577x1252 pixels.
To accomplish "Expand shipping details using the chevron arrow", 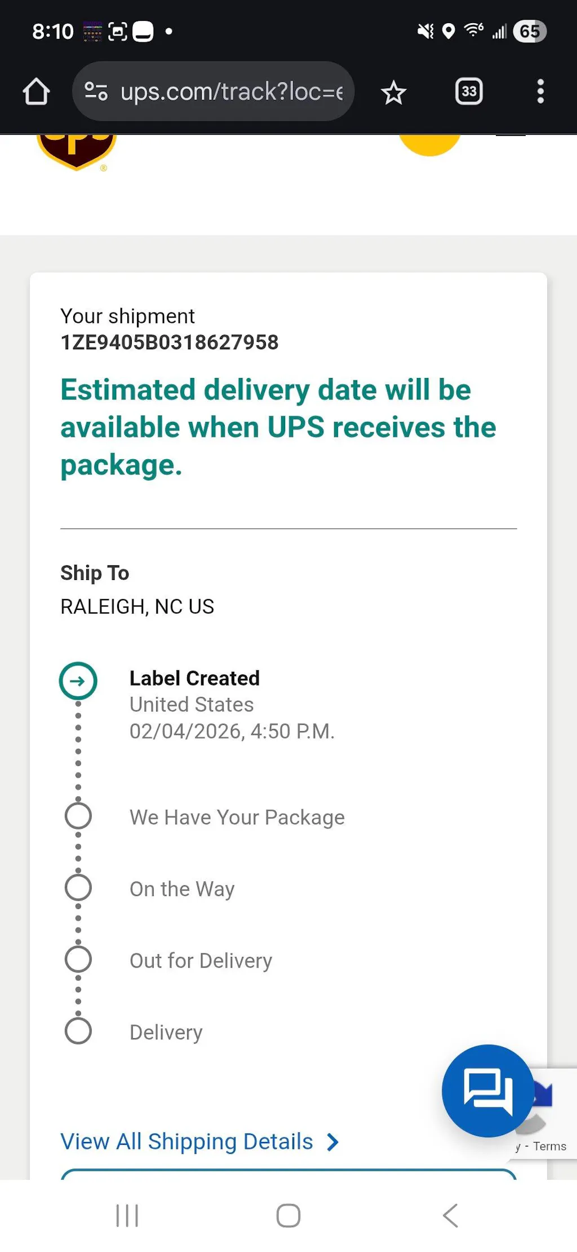I will pos(334,1142).
